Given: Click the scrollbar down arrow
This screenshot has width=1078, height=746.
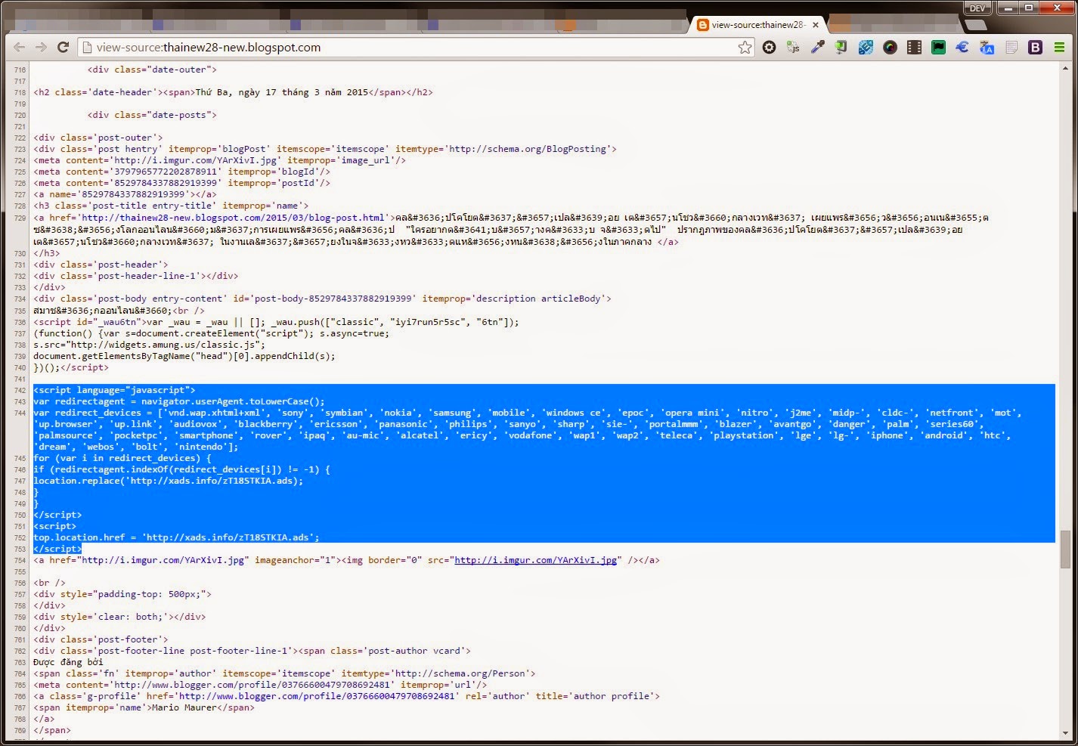Looking at the screenshot, I should pos(1065,733).
